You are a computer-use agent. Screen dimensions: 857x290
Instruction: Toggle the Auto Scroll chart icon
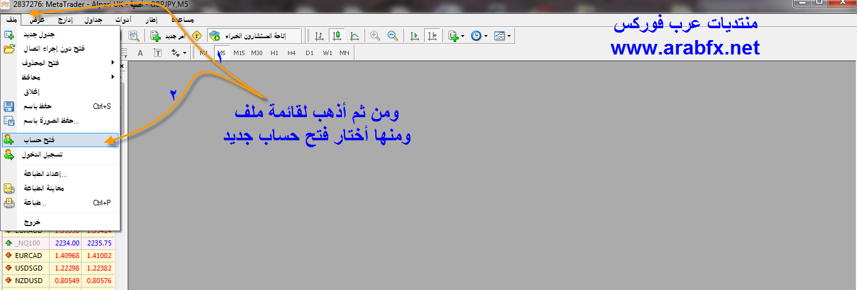pyautogui.click(x=414, y=36)
